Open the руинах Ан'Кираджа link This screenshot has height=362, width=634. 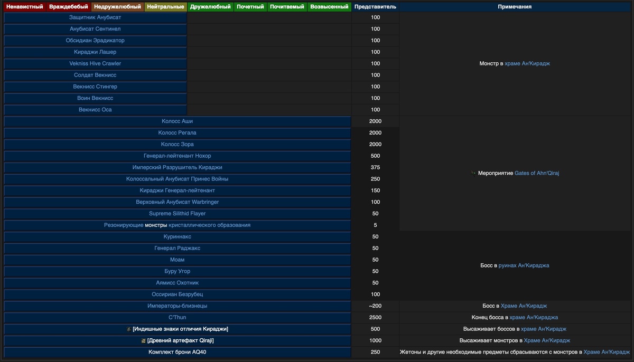tap(524, 266)
